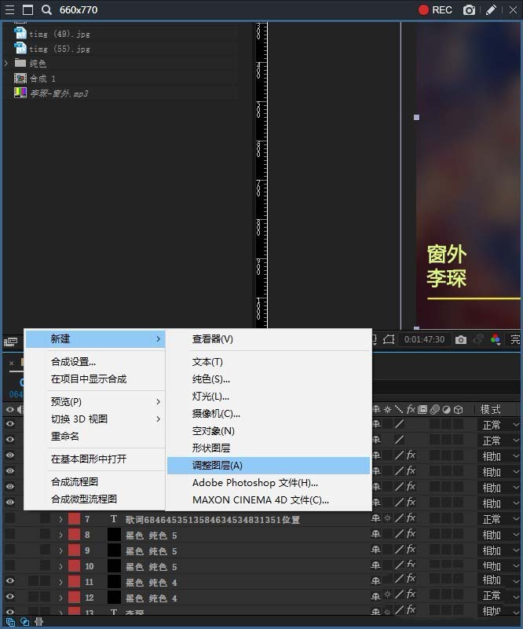Screen dimensions: 523x629
Task: Close the timeline tab with its small x
Action: point(12,363)
